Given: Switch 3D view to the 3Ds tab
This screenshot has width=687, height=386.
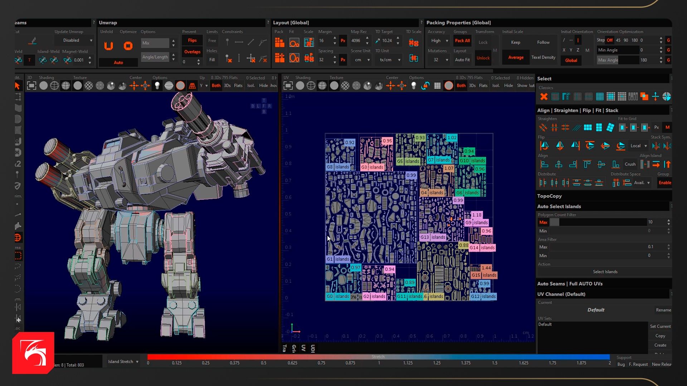Looking at the screenshot, I should (227, 86).
